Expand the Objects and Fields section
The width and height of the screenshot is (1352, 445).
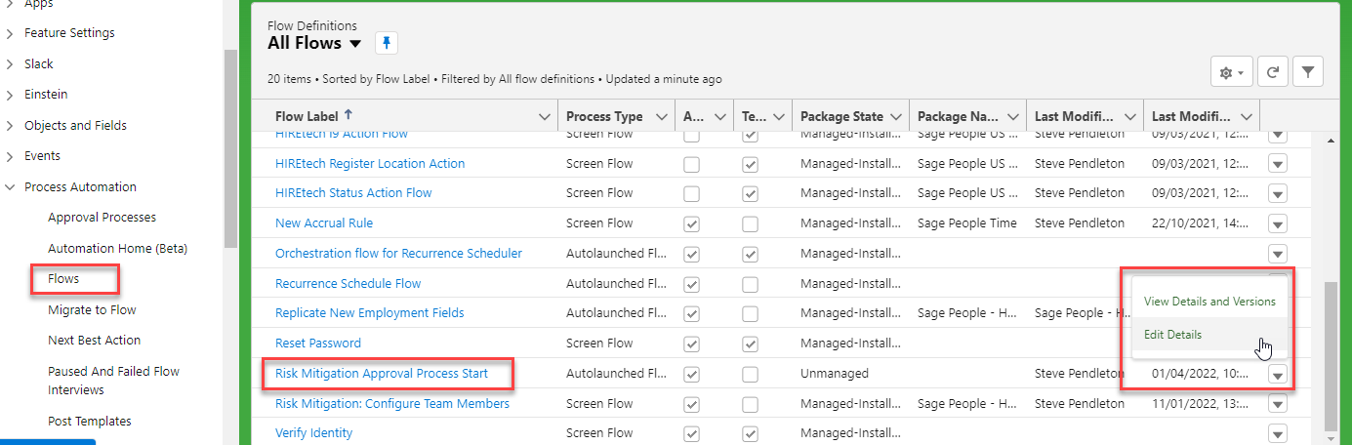11,126
